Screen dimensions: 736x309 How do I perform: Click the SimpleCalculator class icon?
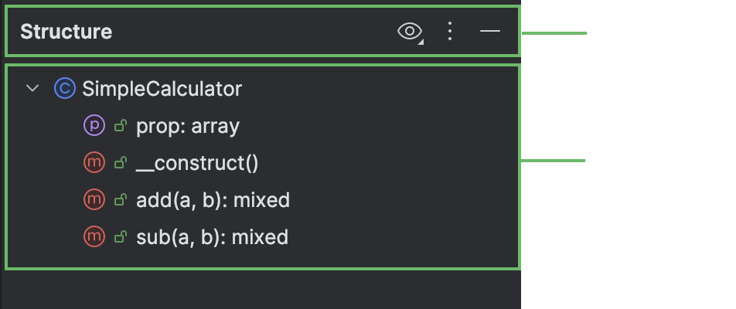coord(64,89)
